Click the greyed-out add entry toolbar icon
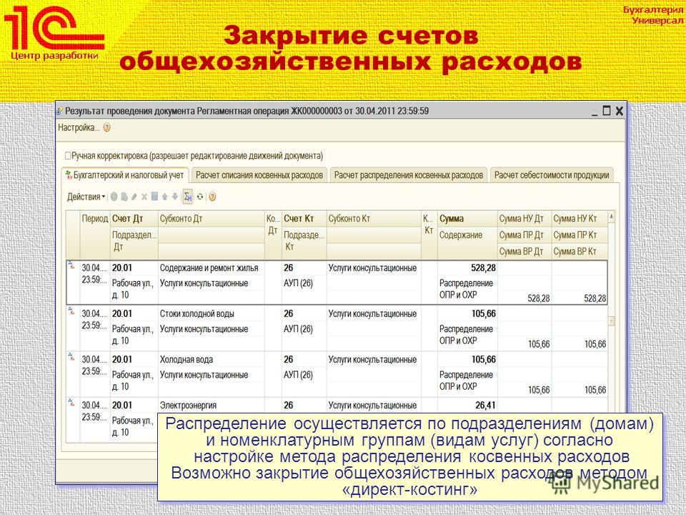The width and height of the screenshot is (686, 515). (114, 197)
